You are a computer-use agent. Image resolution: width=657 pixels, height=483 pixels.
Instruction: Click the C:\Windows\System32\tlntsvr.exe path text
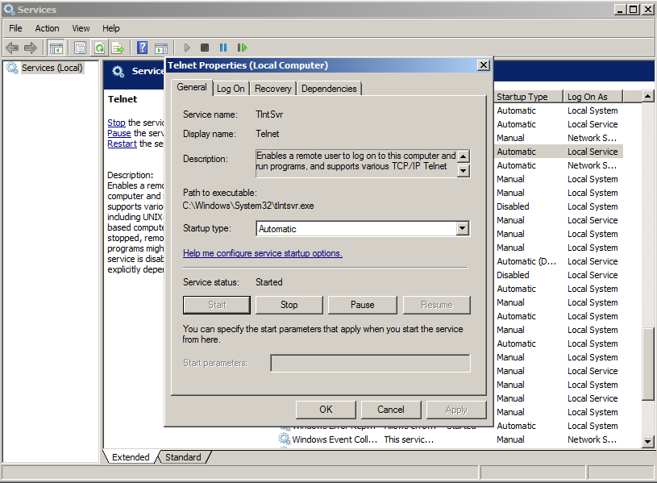coord(248,206)
